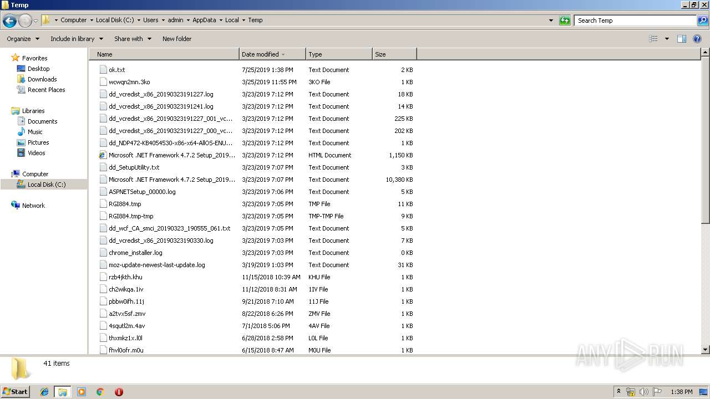The width and height of the screenshot is (710, 399).
Task: Expand dropdown arrow after admin breadcrumb
Action: tap(188, 20)
